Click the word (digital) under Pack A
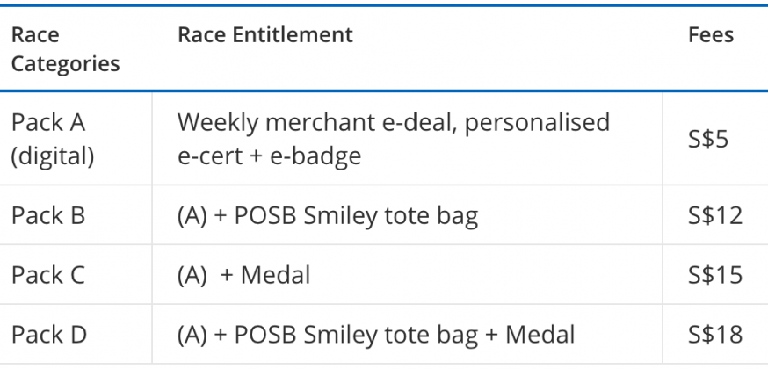 point(53,156)
